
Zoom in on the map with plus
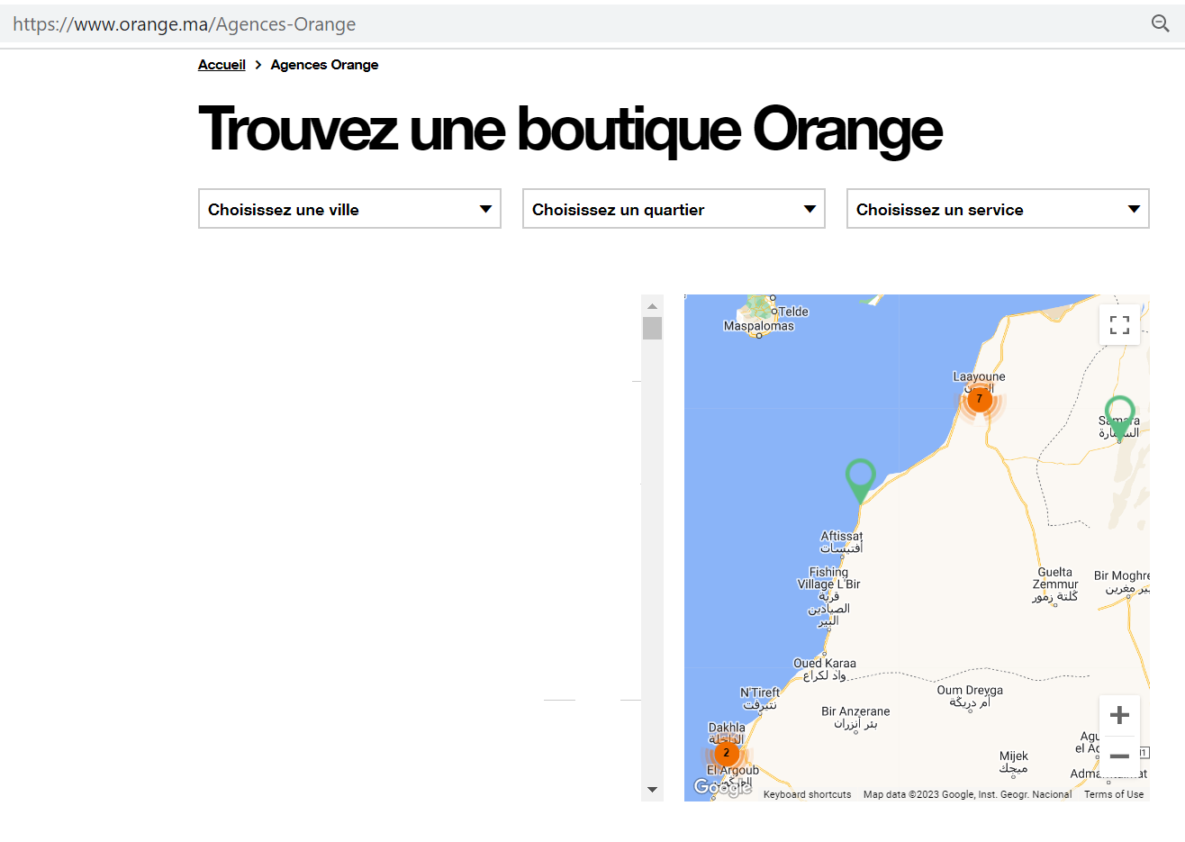pos(1119,715)
